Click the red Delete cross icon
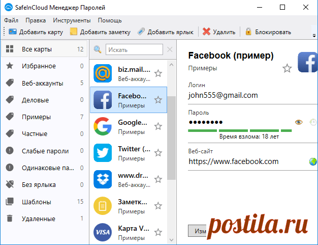This screenshot has width=318, height=245. (x=206, y=32)
